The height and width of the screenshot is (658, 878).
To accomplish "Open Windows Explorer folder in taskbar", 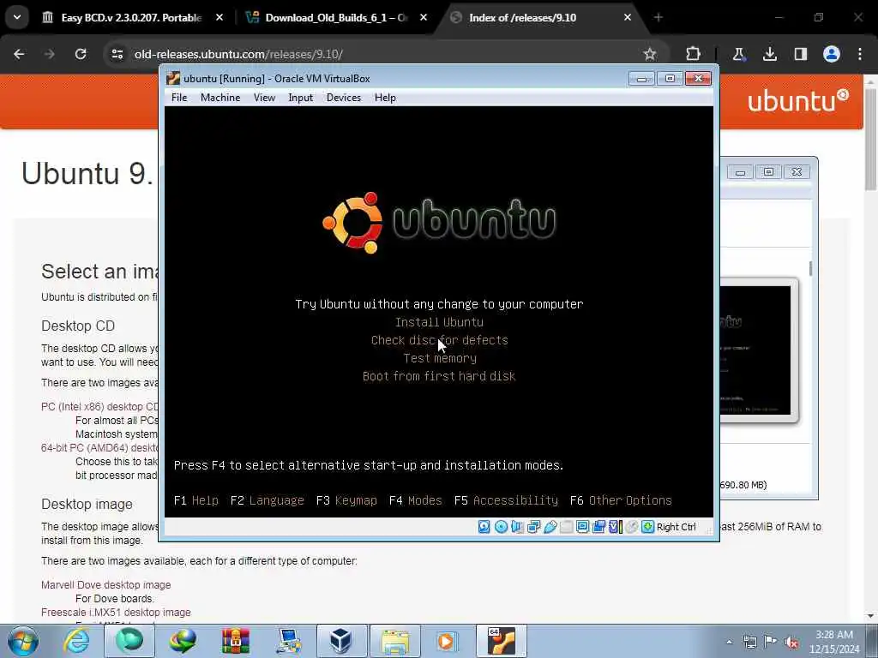I will click(394, 641).
